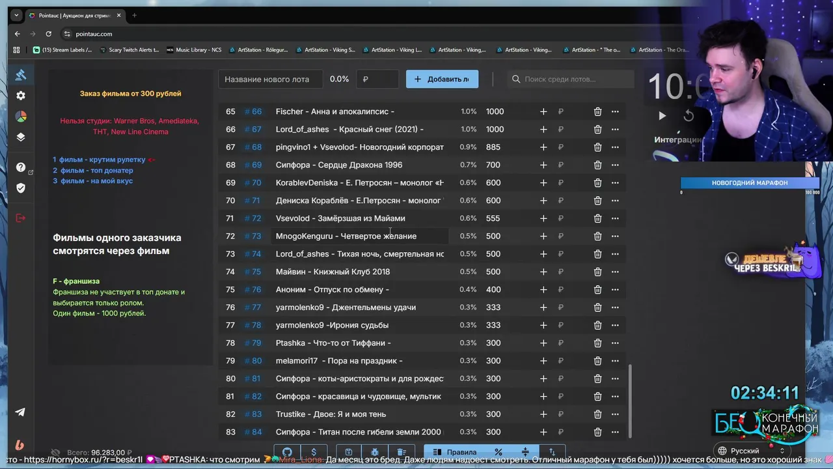833x469 pixels.
Task: Click the bug icon in bottom toolbar
Action: pos(375,452)
